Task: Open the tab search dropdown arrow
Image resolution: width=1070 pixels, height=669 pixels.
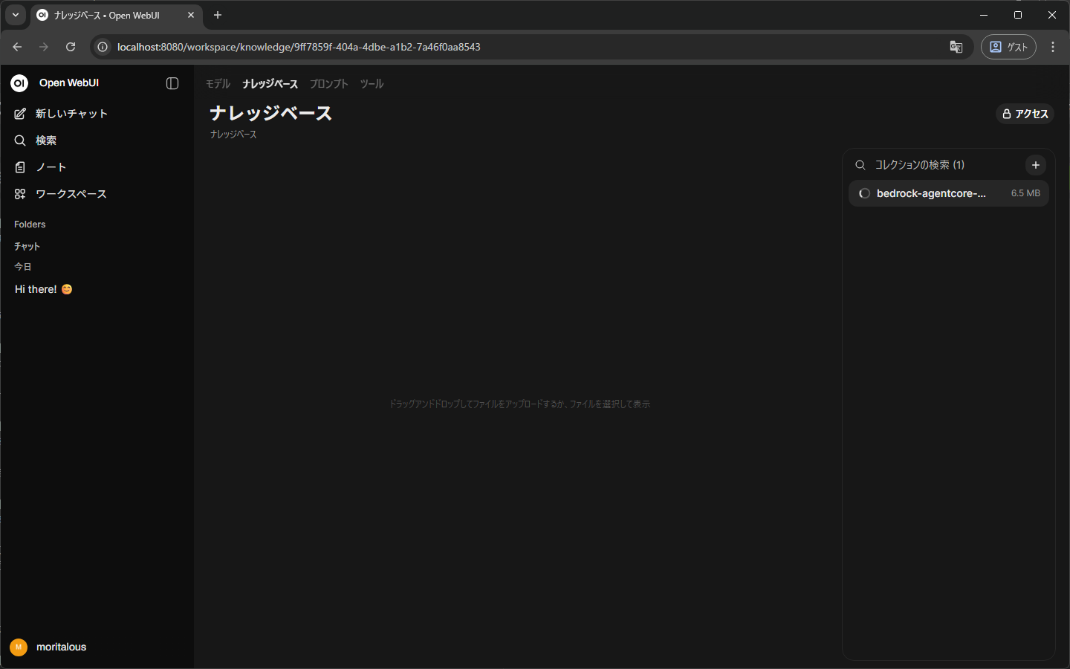Action: pyautogui.click(x=15, y=15)
